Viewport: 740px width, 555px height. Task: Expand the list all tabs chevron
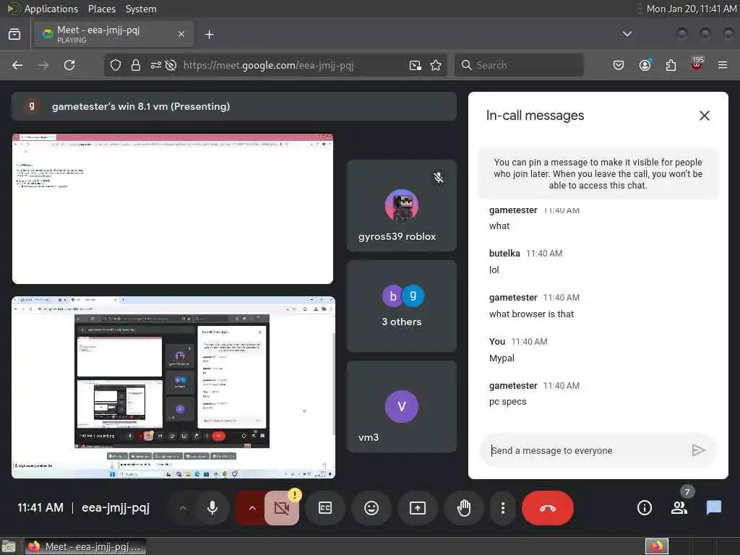(x=627, y=34)
